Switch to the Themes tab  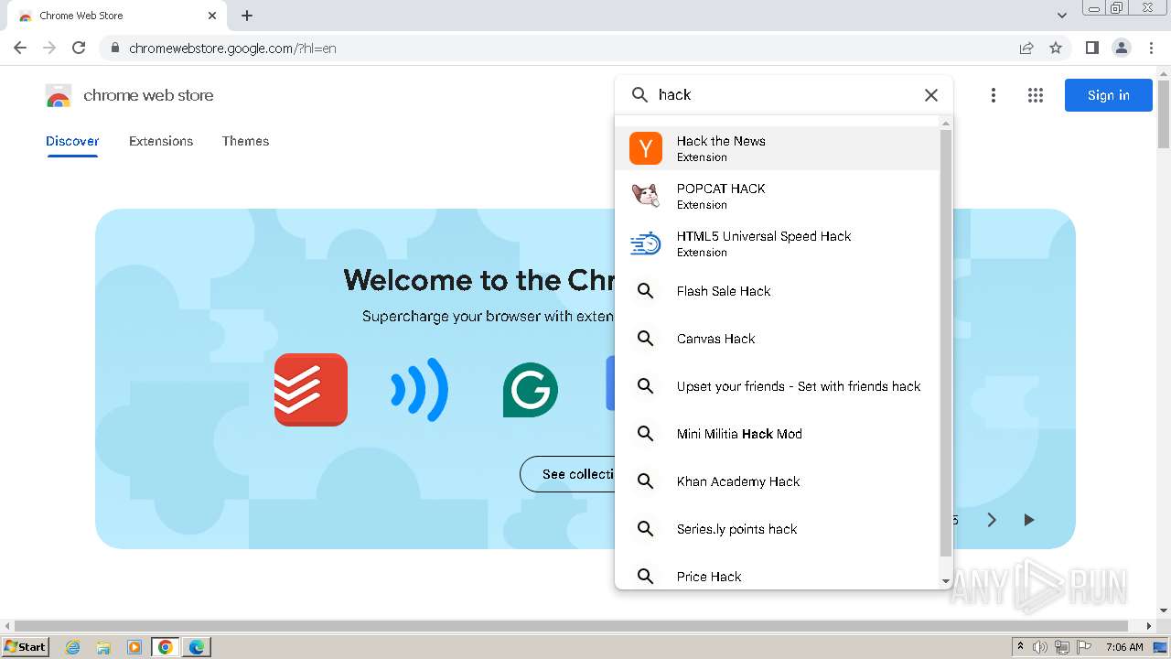click(245, 141)
